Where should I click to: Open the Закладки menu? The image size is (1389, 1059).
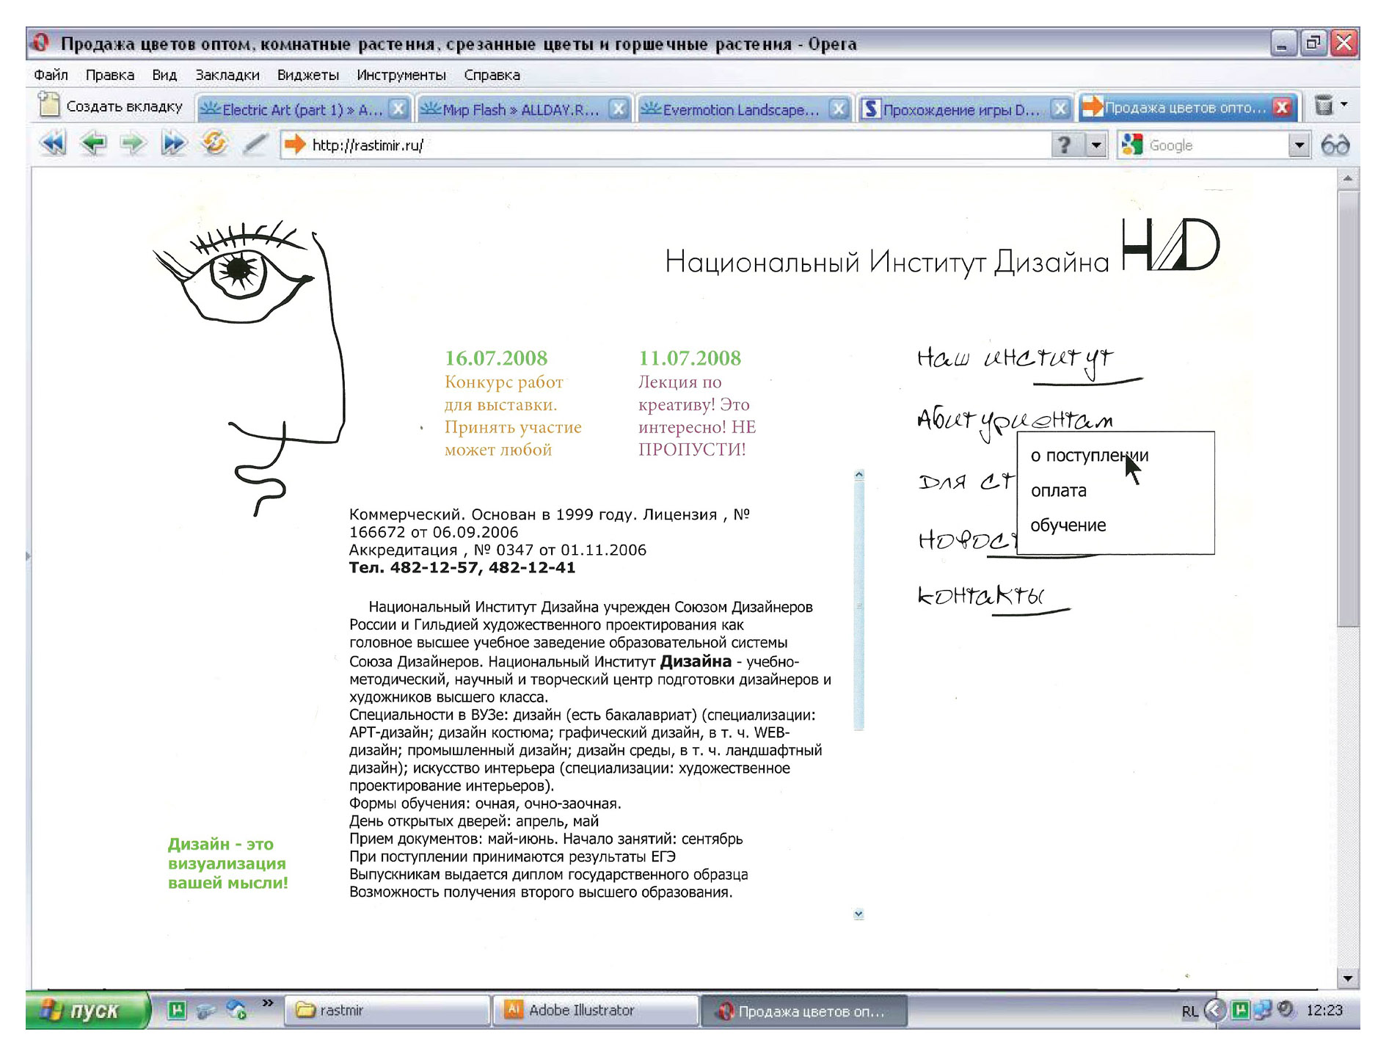click(x=227, y=75)
